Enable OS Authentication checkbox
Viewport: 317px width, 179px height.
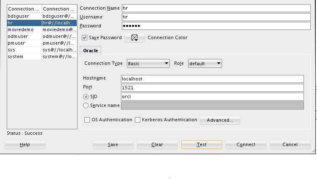tap(87, 120)
